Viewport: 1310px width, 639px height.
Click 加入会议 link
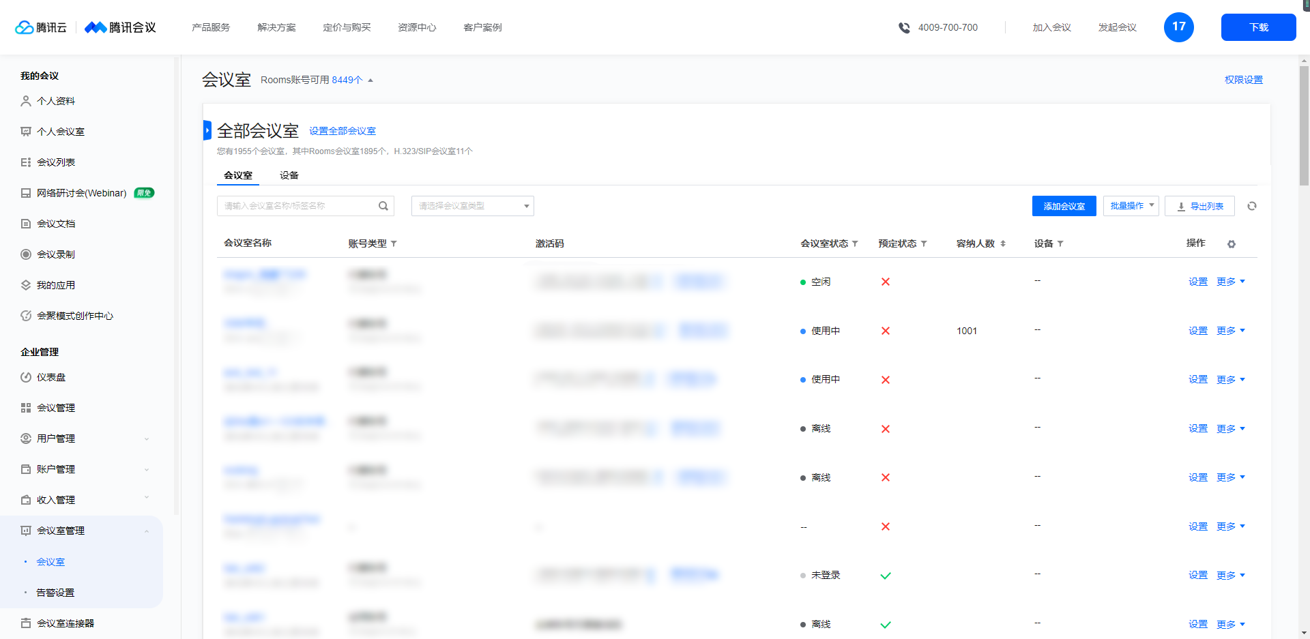(1051, 27)
